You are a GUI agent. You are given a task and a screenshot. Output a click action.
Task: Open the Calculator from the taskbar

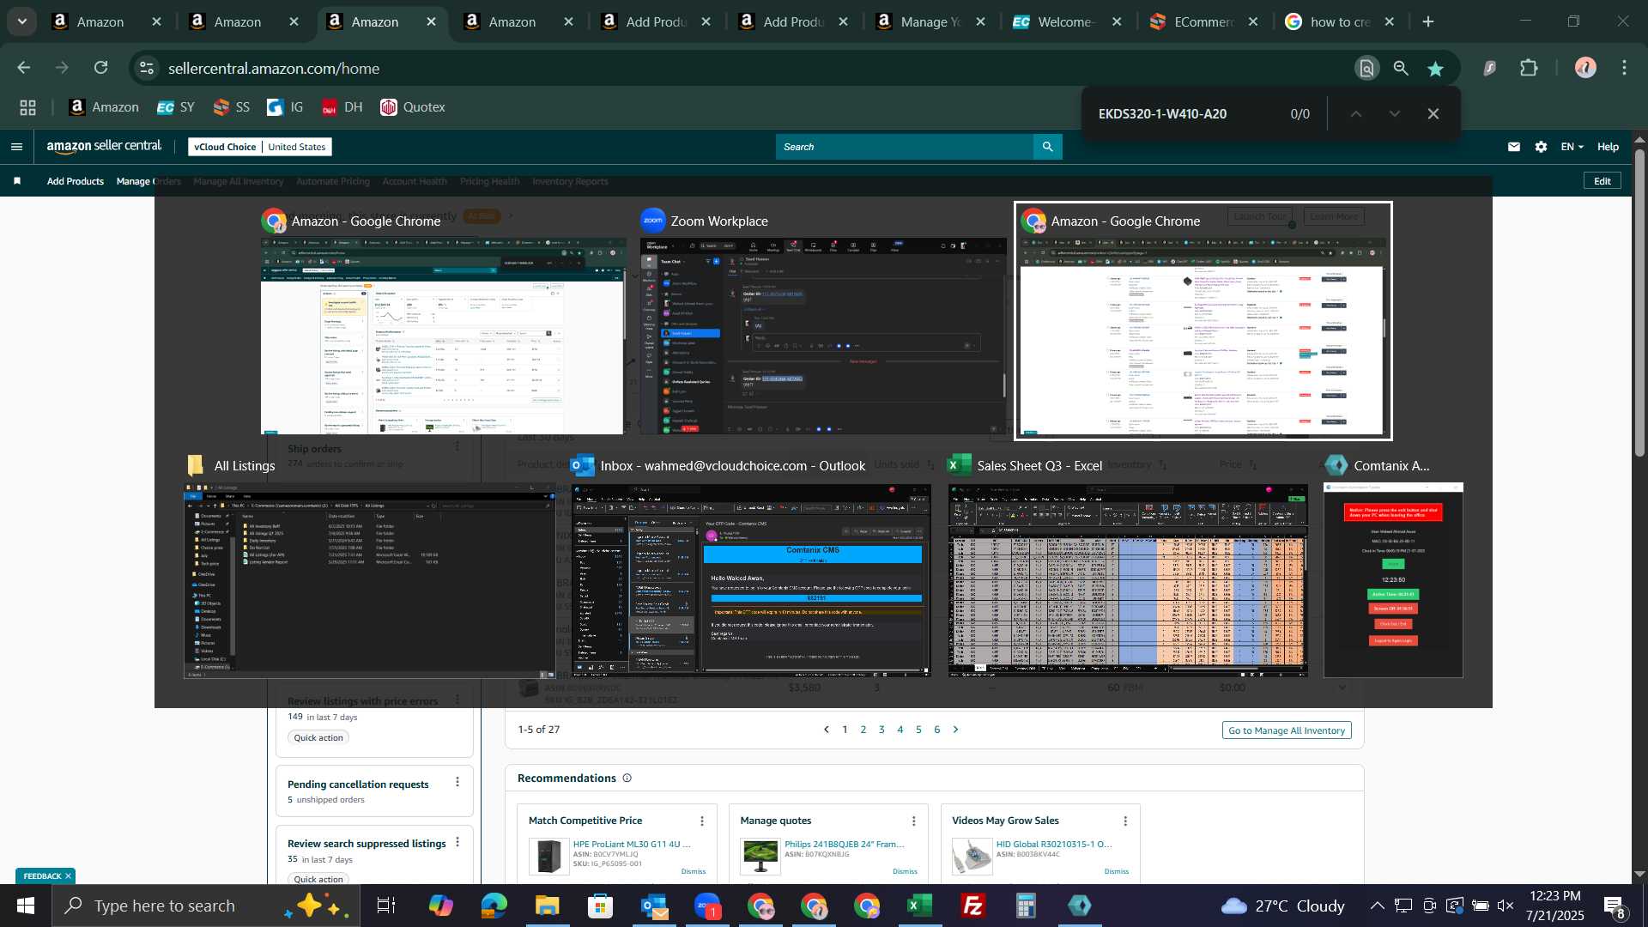tap(1027, 906)
